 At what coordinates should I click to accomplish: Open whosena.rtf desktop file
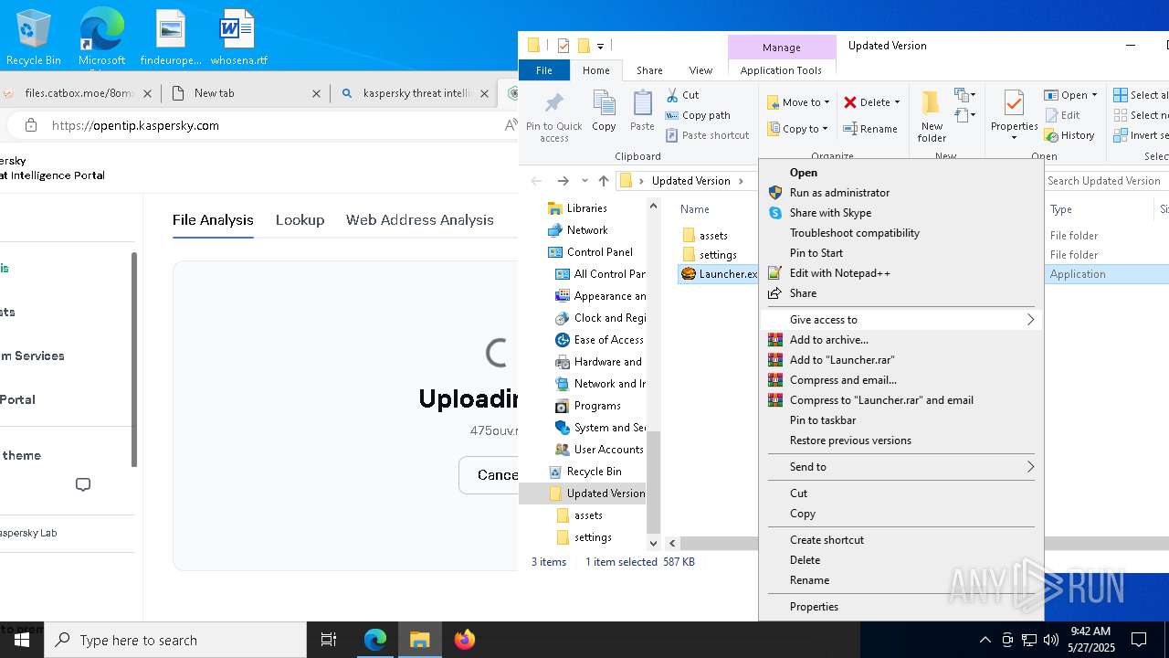[x=238, y=37]
